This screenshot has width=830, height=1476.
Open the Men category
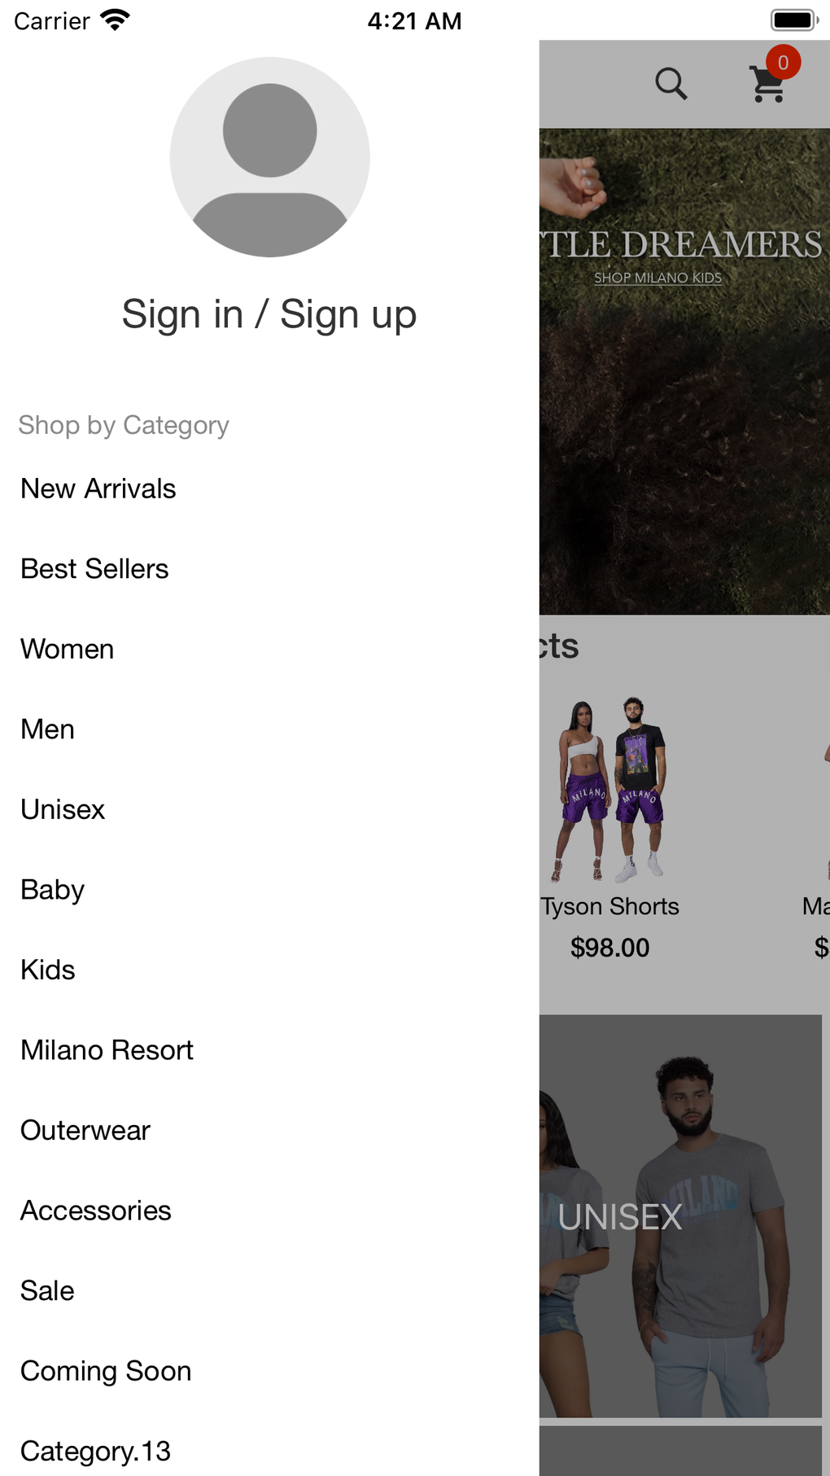(48, 729)
